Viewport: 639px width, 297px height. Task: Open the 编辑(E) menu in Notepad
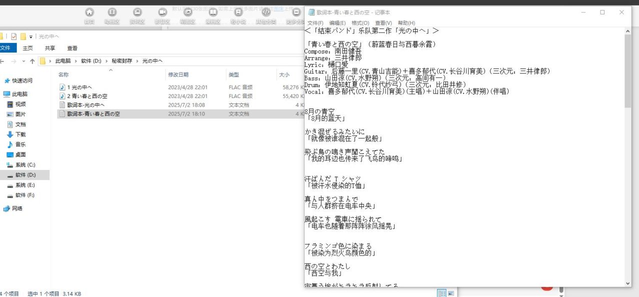tap(337, 23)
